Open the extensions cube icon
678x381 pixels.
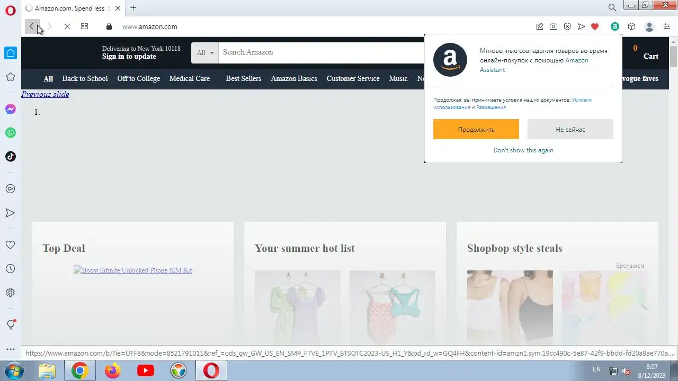click(631, 26)
